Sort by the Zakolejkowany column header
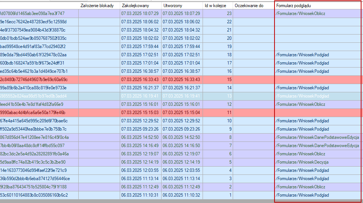This screenshot has width=363, height=203. click(x=140, y=6)
